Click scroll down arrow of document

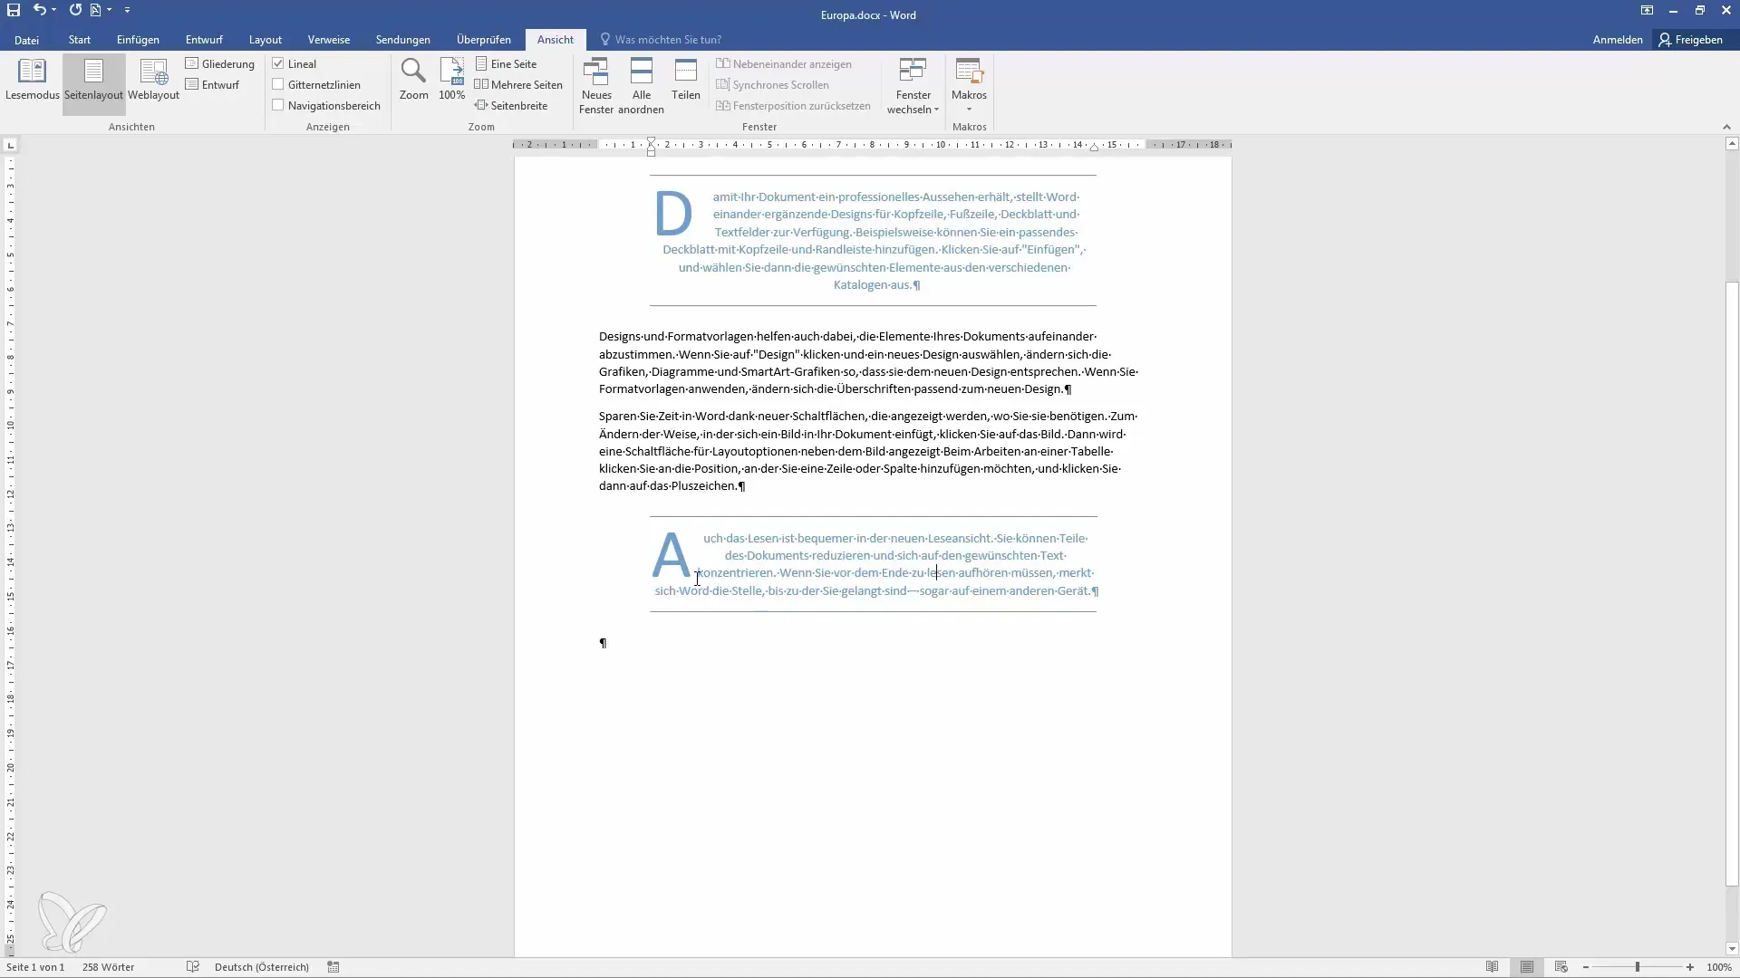coord(1732,949)
